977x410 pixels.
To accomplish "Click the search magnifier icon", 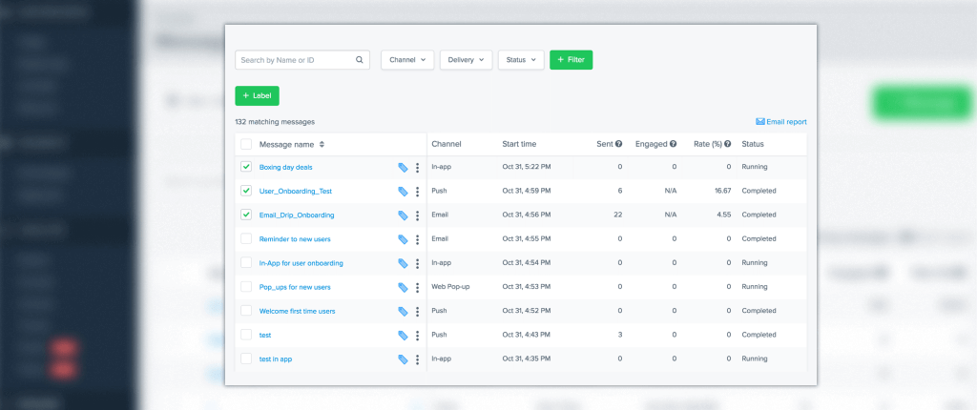I will (360, 60).
